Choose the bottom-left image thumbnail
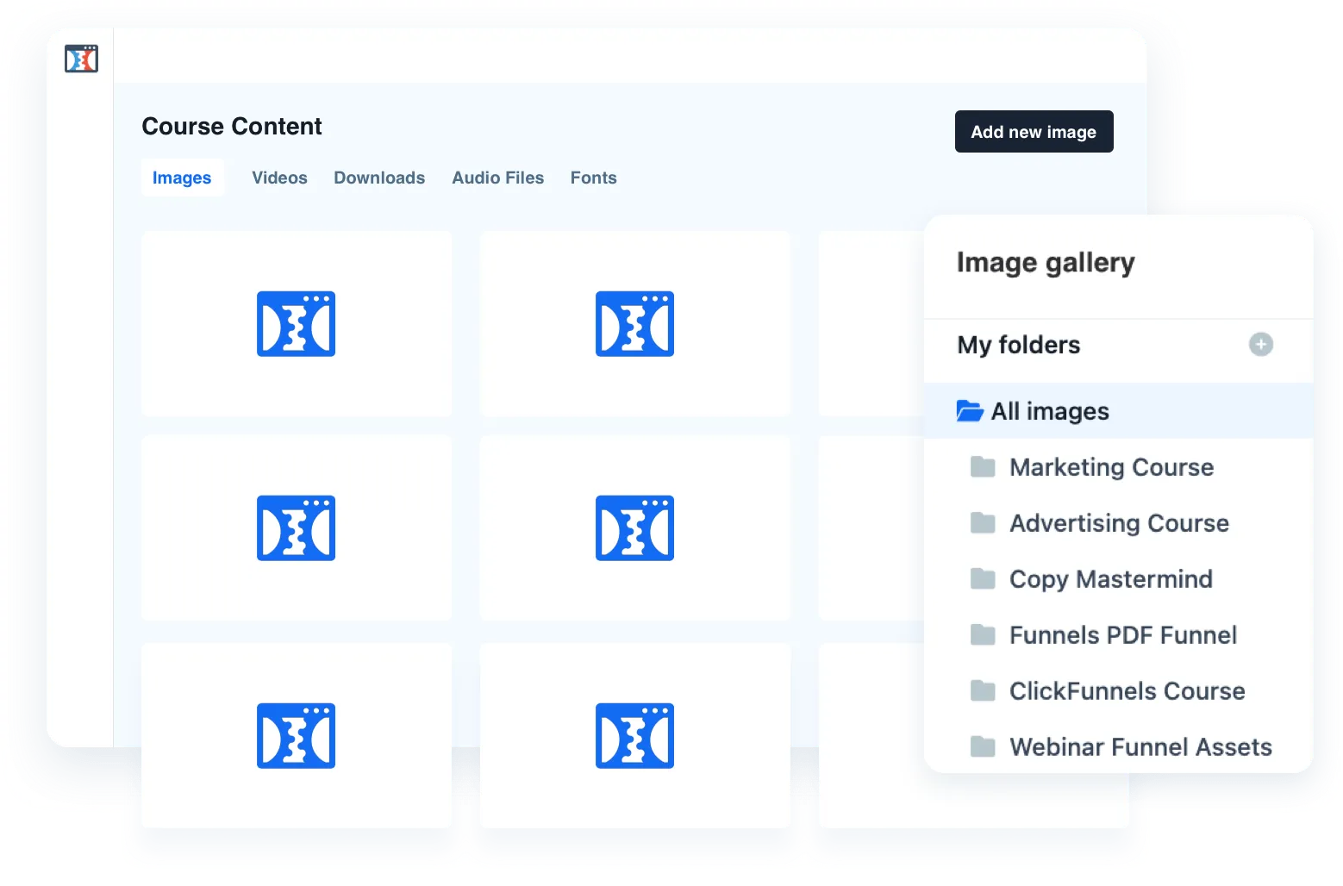 (297, 736)
